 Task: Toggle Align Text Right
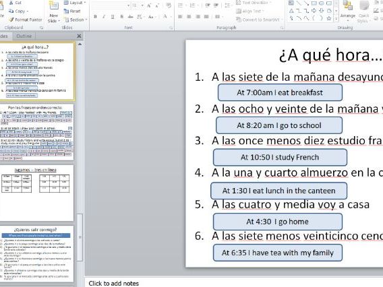pos(198,17)
